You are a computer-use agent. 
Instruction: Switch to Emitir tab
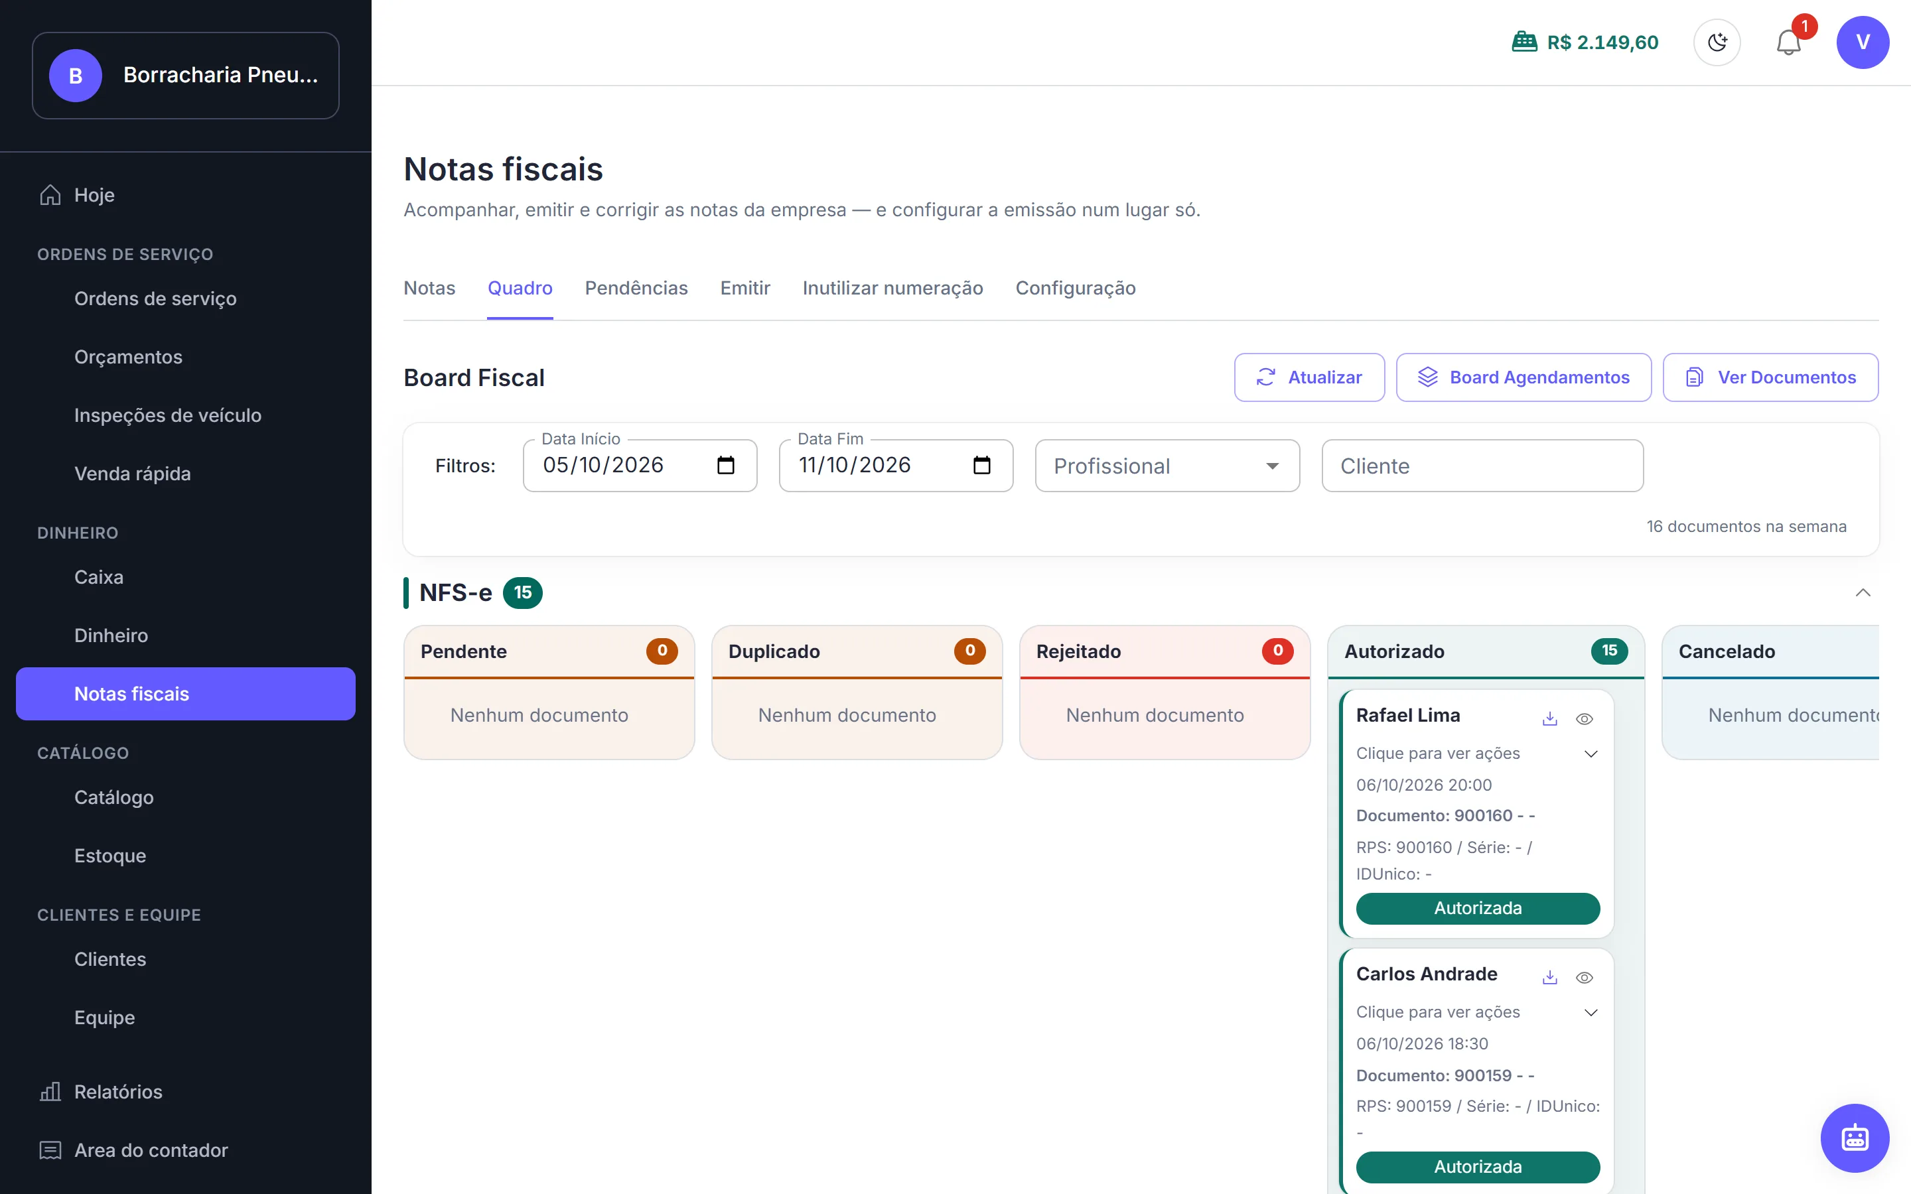744,289
